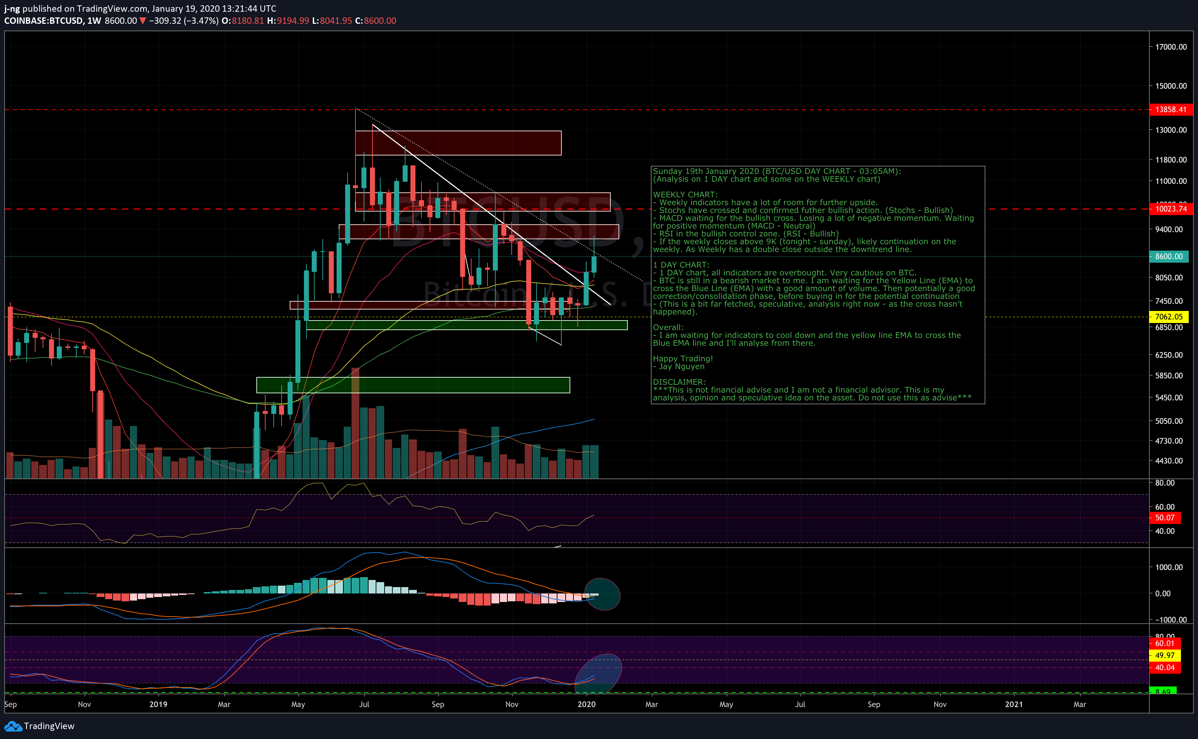Click the high value H:9194.99
The width and height of the screenshot is (1198, 739).
pos(288,21)
